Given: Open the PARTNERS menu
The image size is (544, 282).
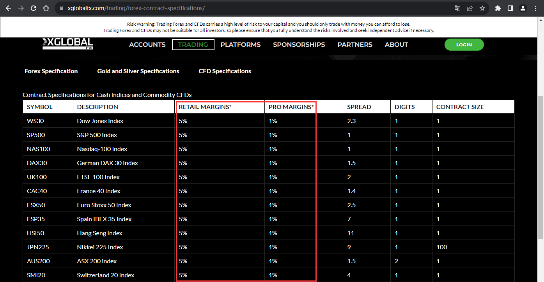Looking at the screenshot, I should (355, 45).
